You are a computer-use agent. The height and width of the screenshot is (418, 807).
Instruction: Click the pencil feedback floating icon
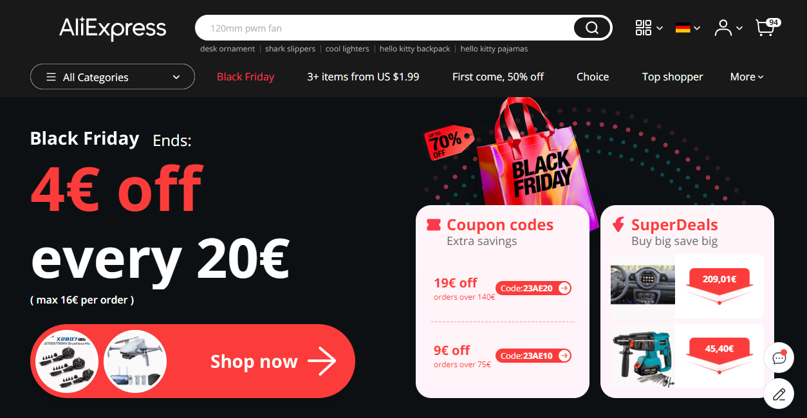pyautogui.click(x=779, y=394)
